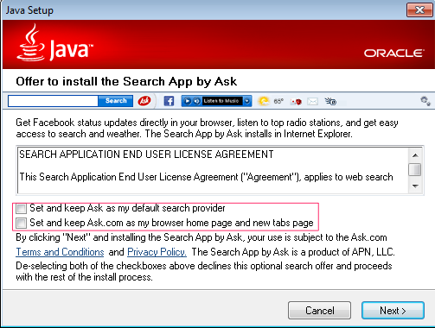Click the play button in radio widget
The height and width of the screenshot is (328, 435).
(188, 101)
